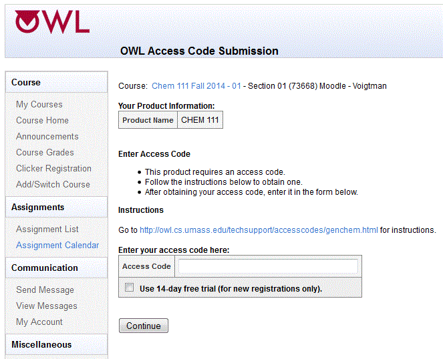Open My Courses in the sidebar
Viewport: 443px width, 359px height.
(x=39, y=105)
